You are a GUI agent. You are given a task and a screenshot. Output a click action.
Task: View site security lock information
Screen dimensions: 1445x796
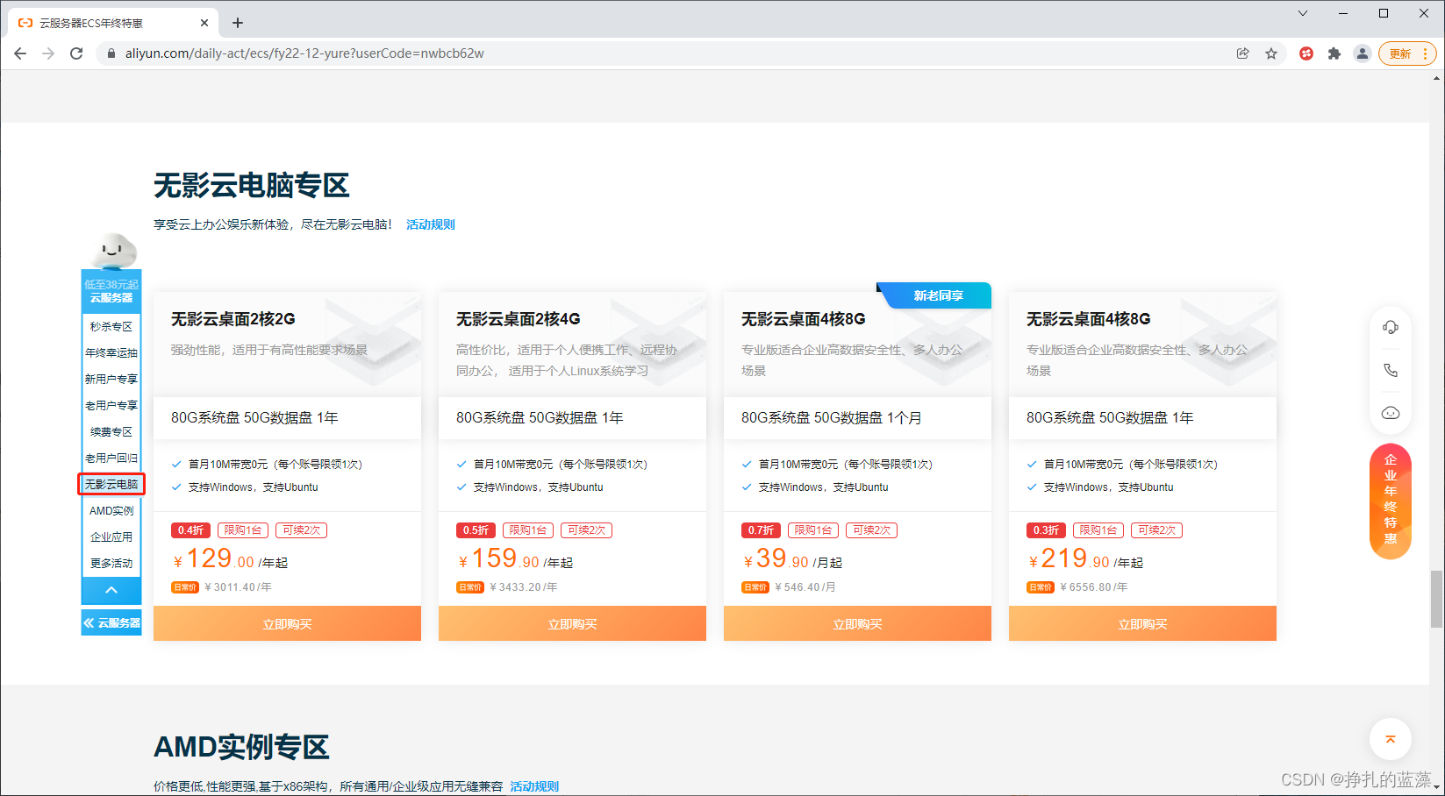111,53
